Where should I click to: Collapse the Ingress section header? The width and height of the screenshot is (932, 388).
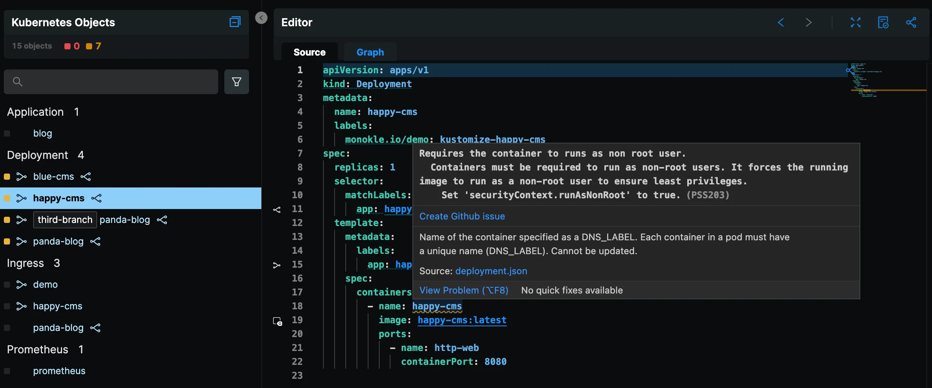[25, 263]
